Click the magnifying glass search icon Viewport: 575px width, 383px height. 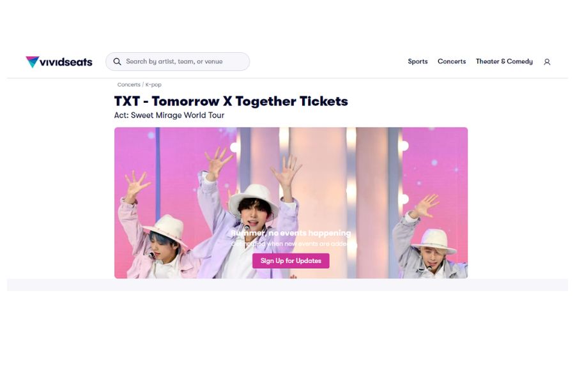click(x=117, y=61)
